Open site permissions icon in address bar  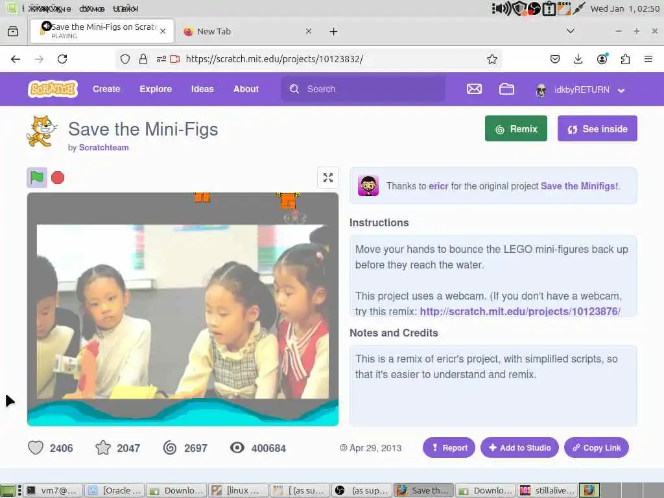(161, 59)
